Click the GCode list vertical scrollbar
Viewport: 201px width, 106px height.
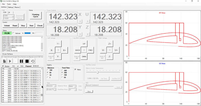(x=42, y=85)
